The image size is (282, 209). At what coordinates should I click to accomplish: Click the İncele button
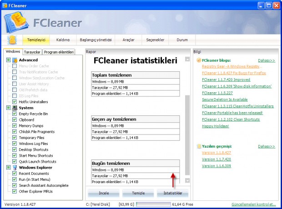click(x=104, y=193)
